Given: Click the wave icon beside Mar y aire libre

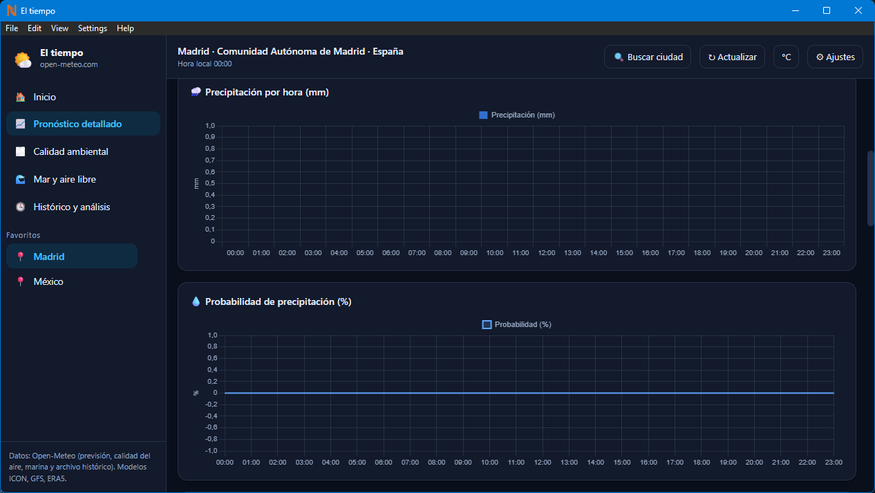Looking at the screenshot, I should click(x=21, y=180).
